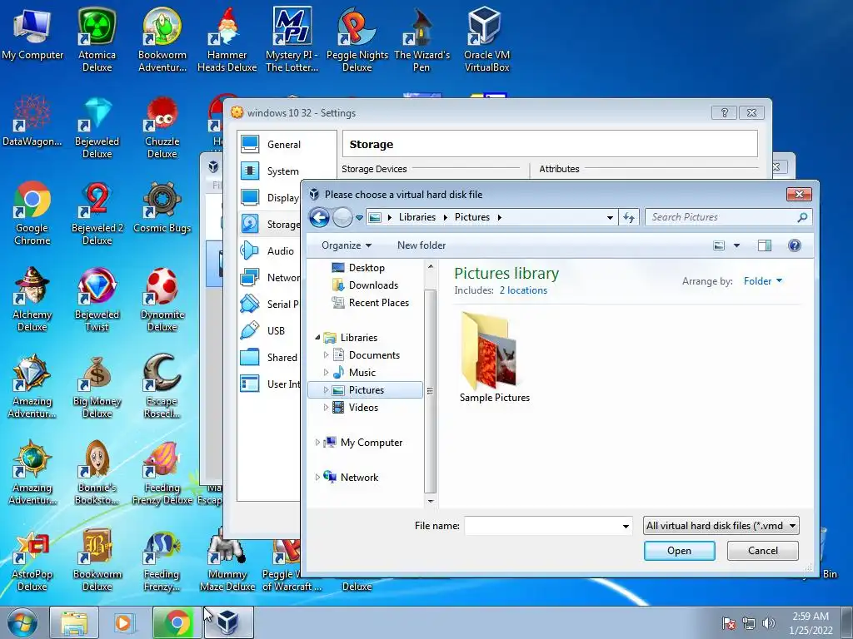Open Dynomite Deluxe desktop icon
Screen dimensions: 853x639
point(162,300)
